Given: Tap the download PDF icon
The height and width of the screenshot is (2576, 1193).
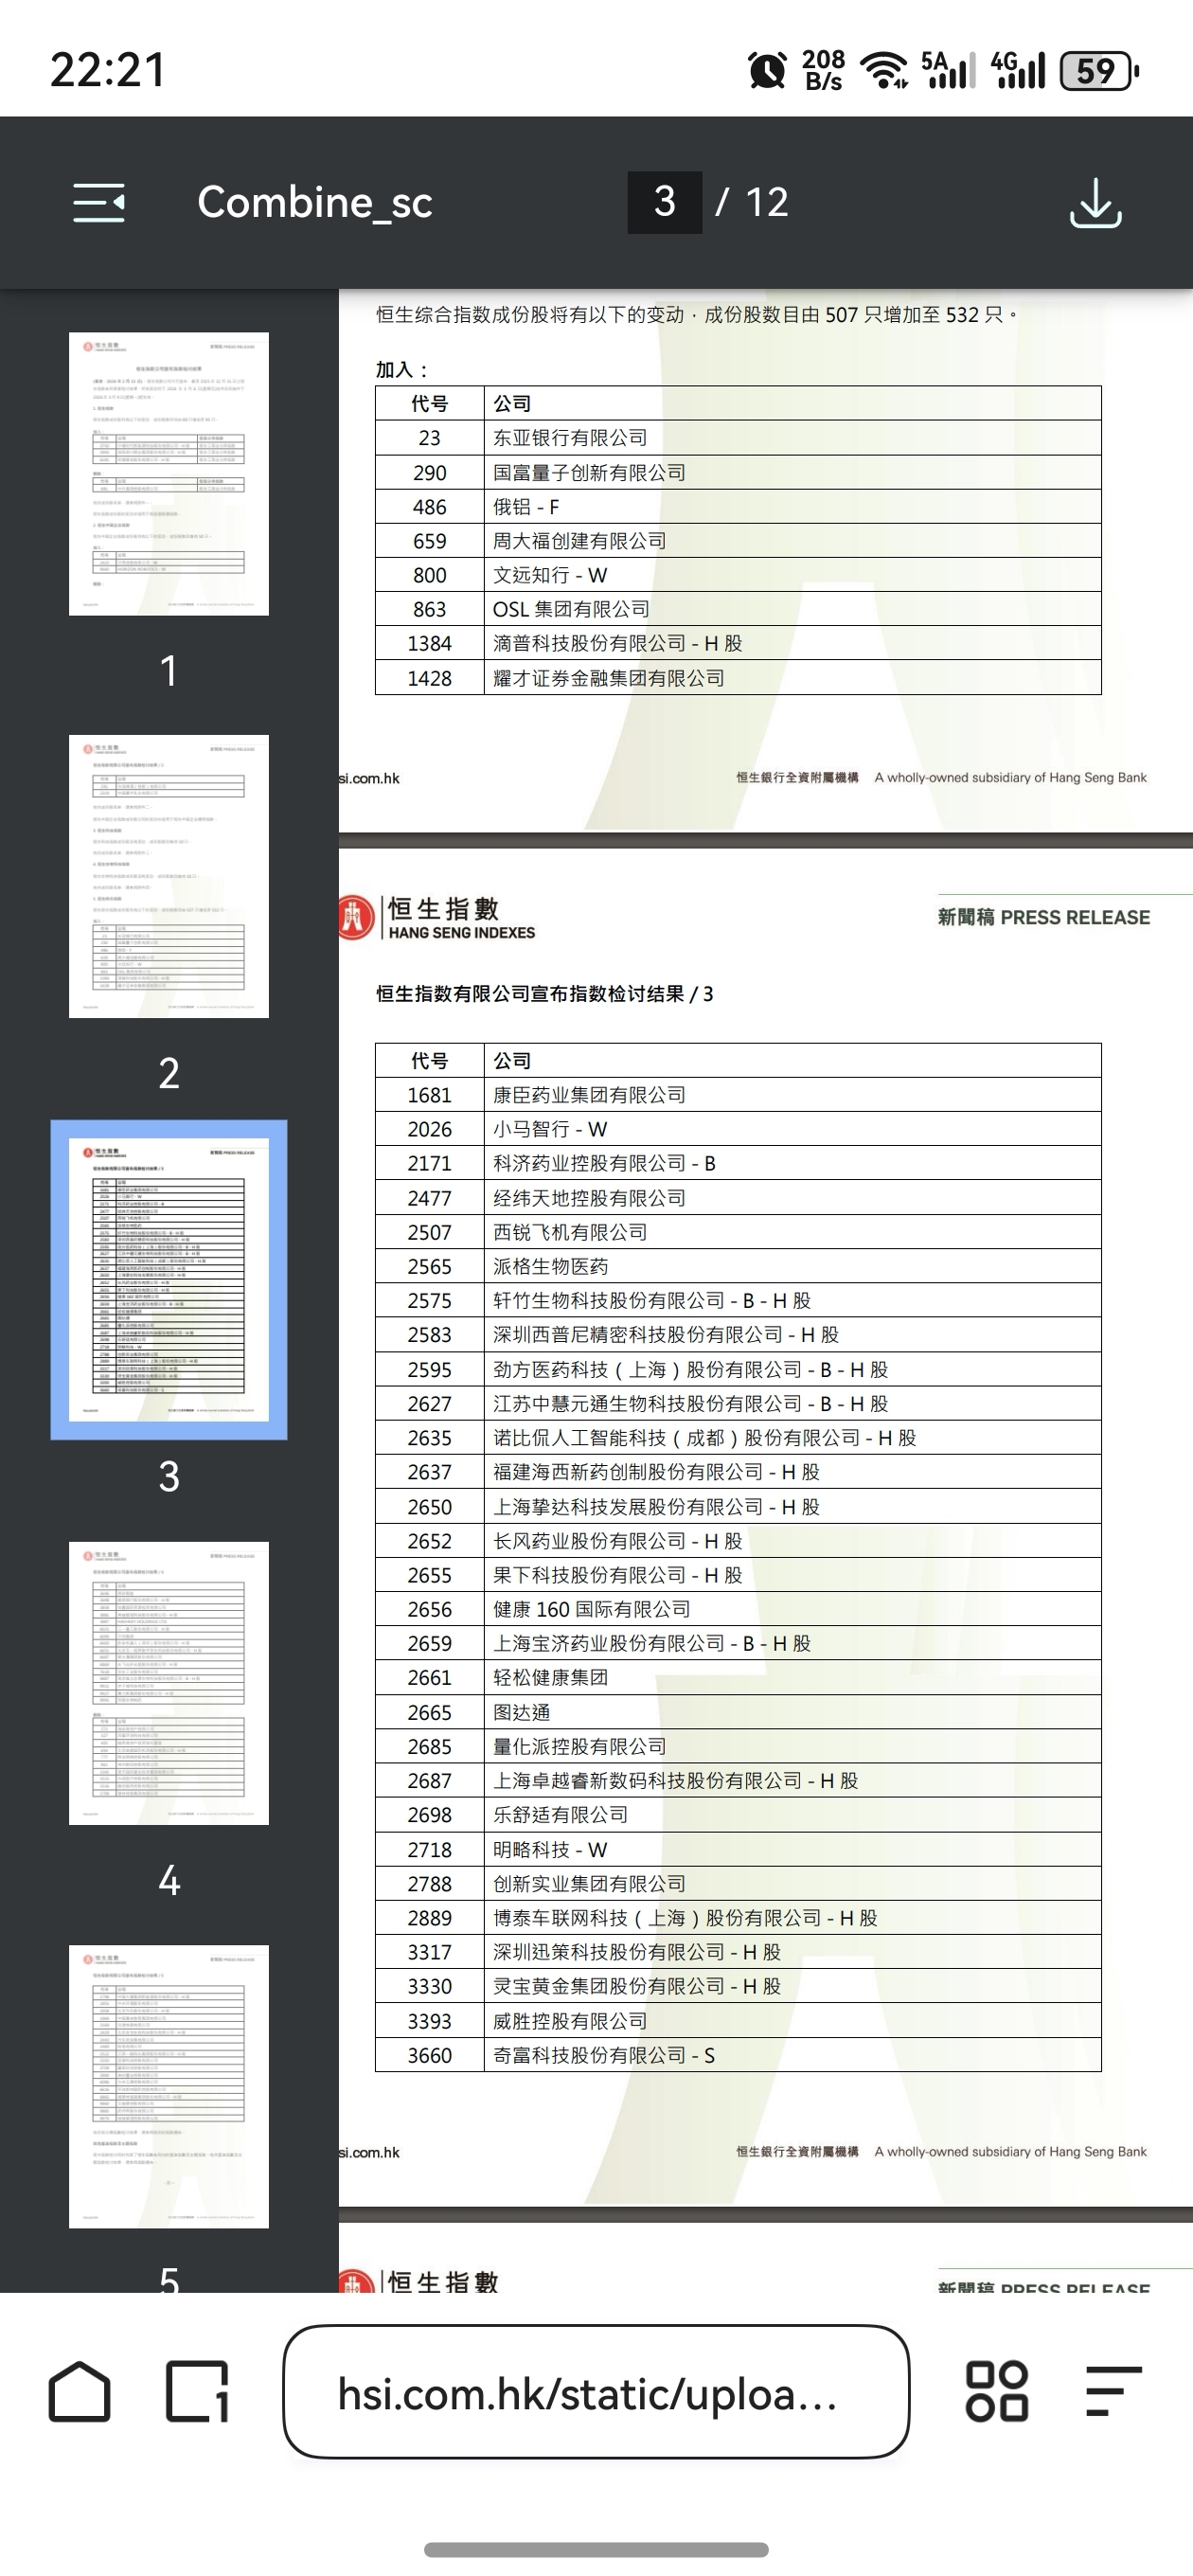Looking at the screenshot, I should 1095,203.
